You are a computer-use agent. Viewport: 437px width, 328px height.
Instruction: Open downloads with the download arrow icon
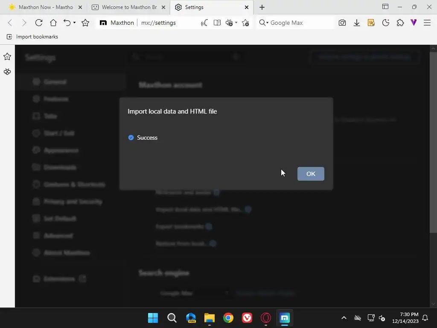coord(357,23)
